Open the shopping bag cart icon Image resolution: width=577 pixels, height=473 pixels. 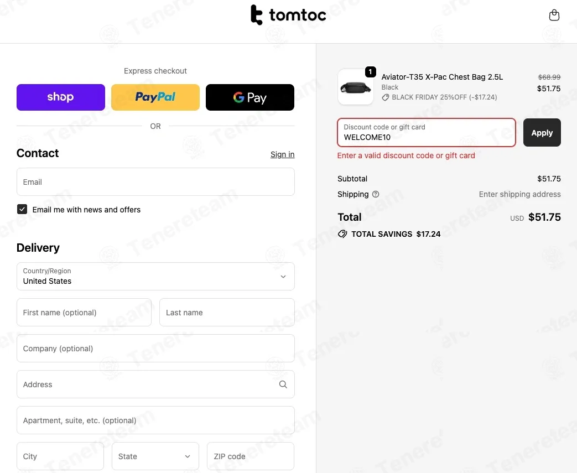click(554, 15)
